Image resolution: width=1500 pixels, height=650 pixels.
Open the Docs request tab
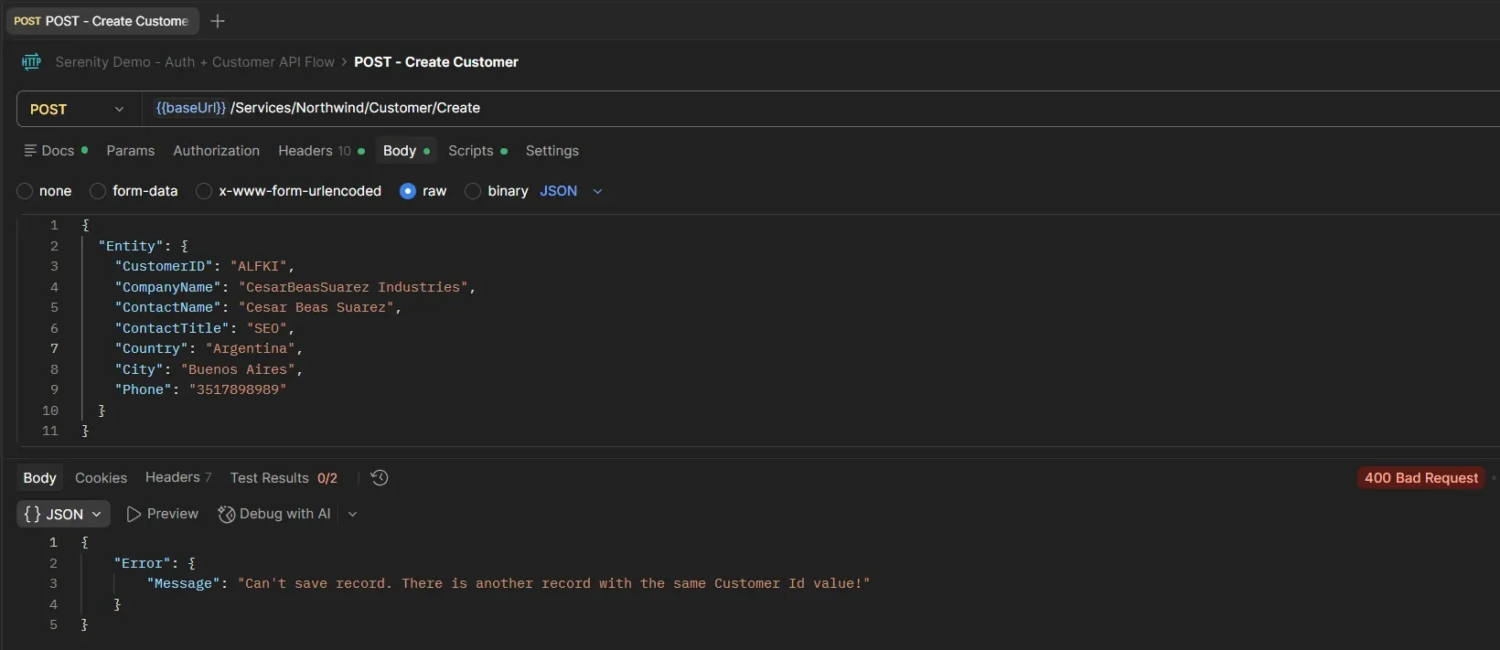point(56,151)
